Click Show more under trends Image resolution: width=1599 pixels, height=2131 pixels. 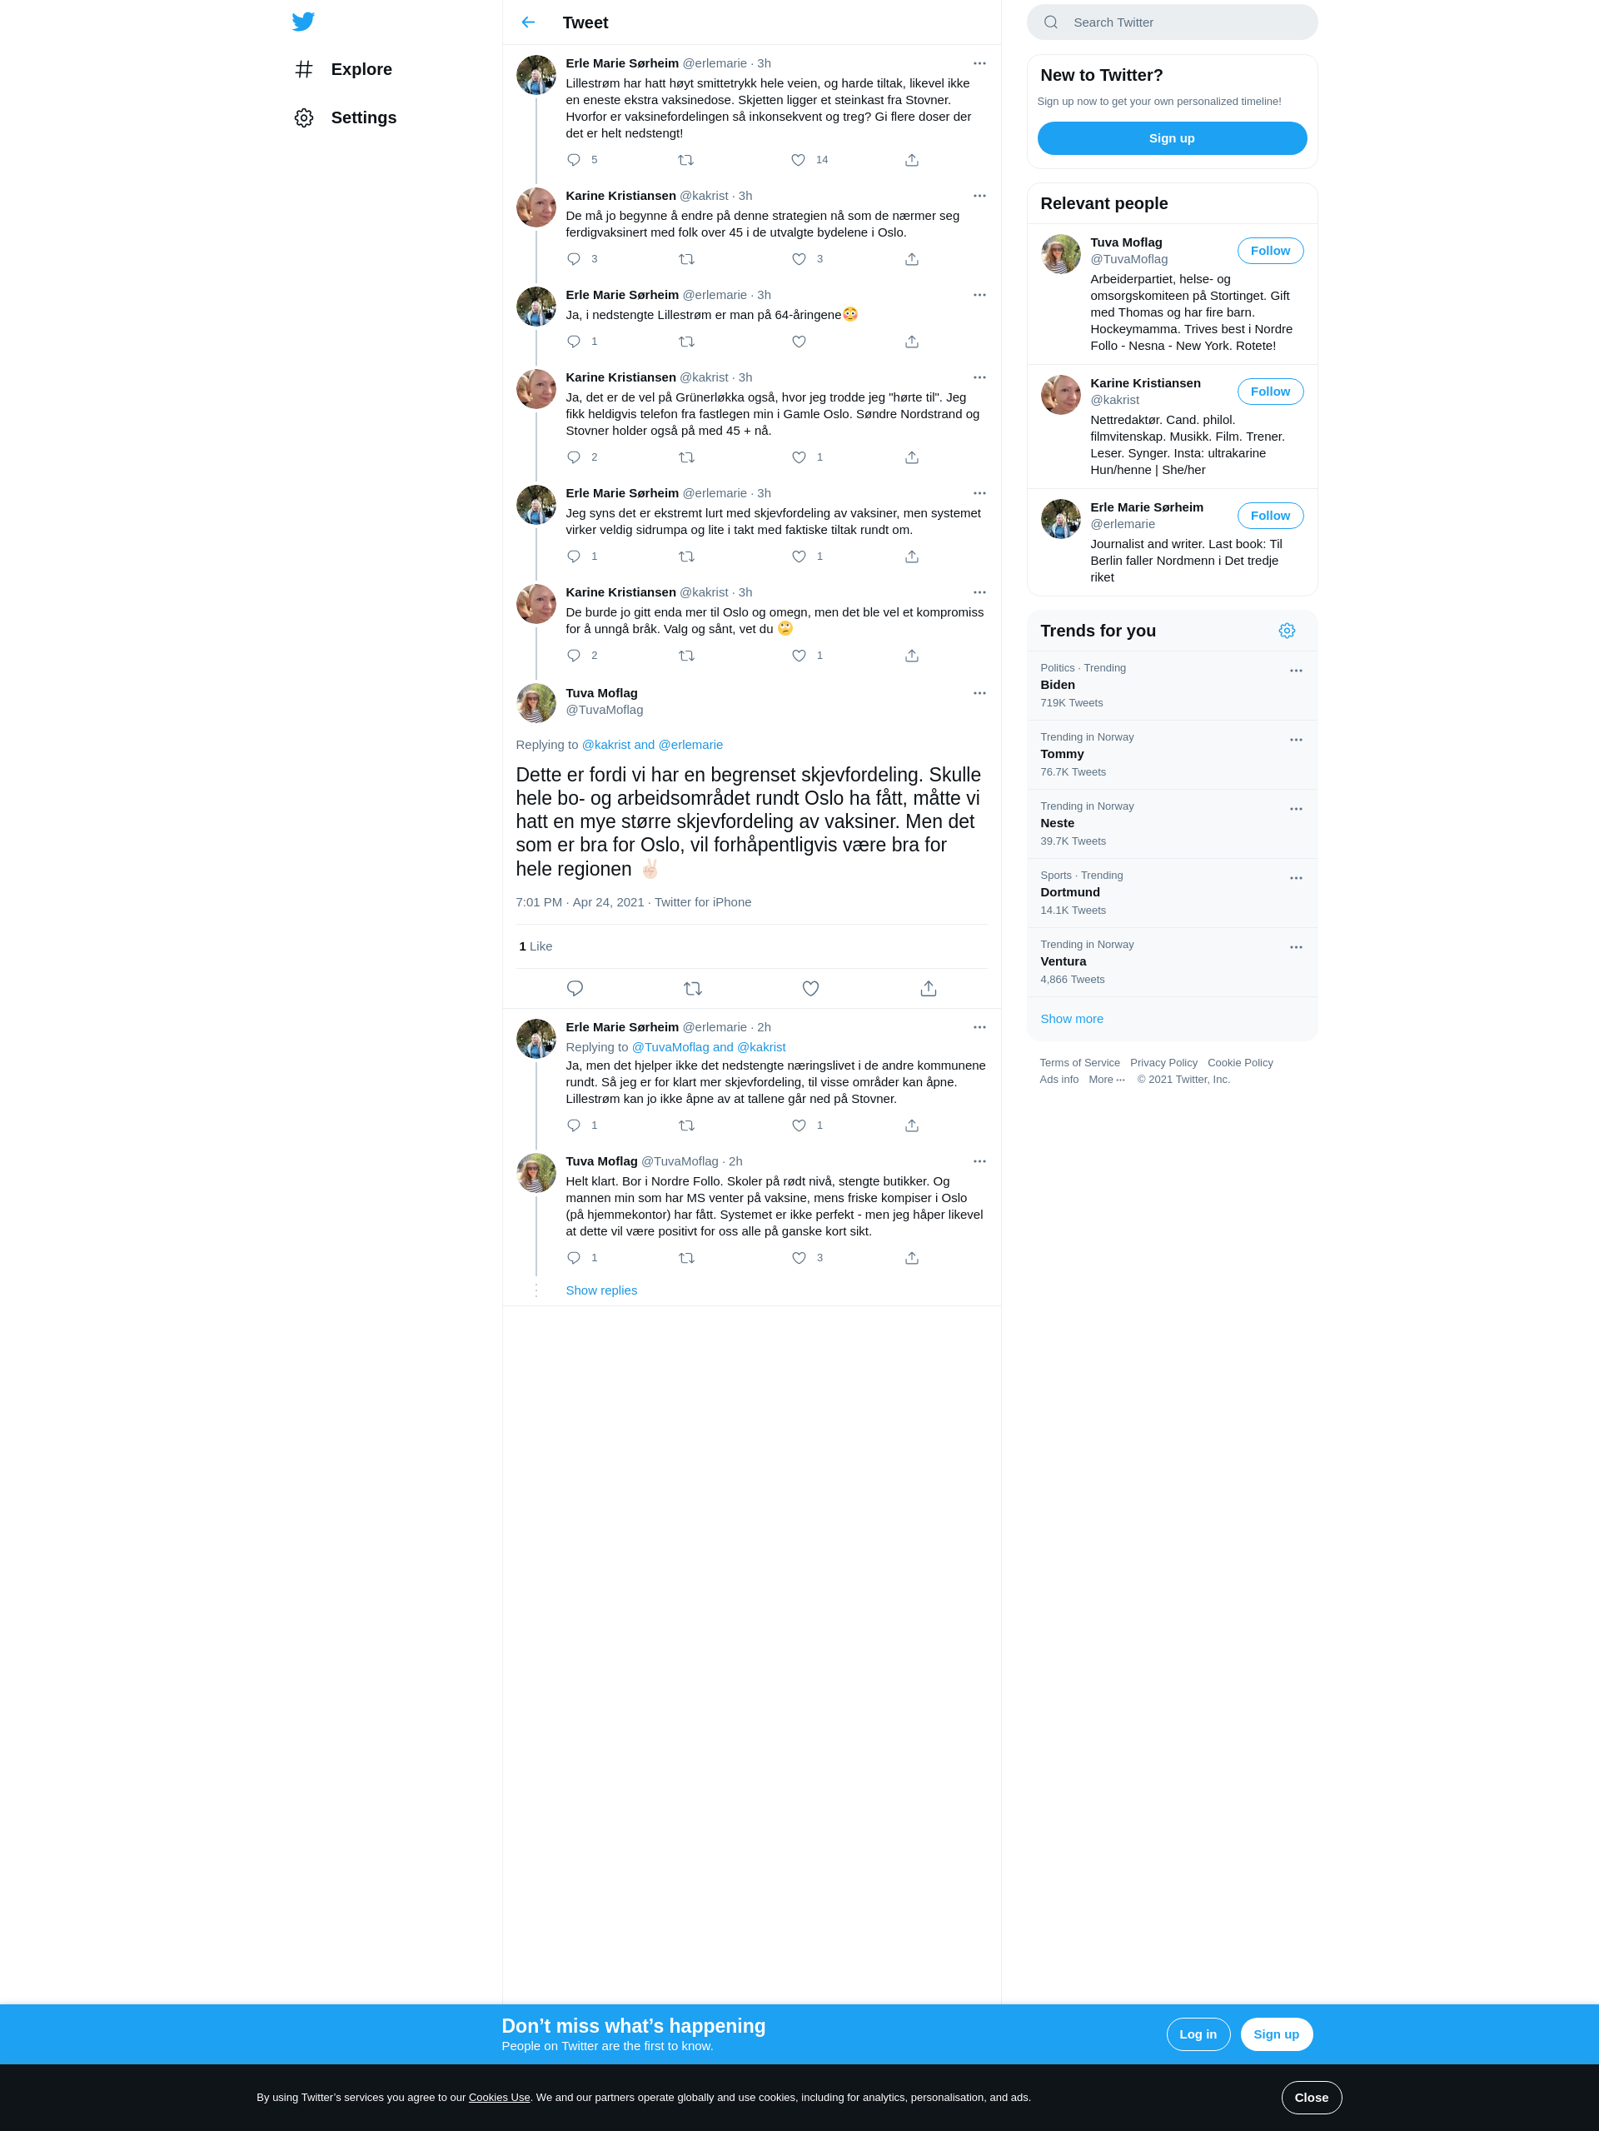[1071, 1019]
